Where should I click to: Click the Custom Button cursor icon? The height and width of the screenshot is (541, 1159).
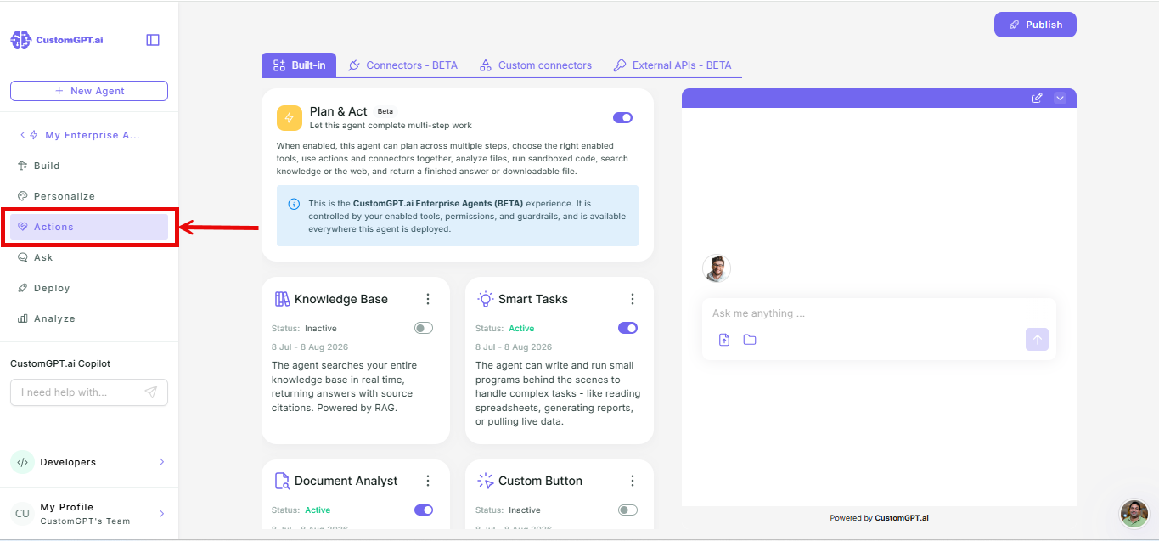click(486, 481)
